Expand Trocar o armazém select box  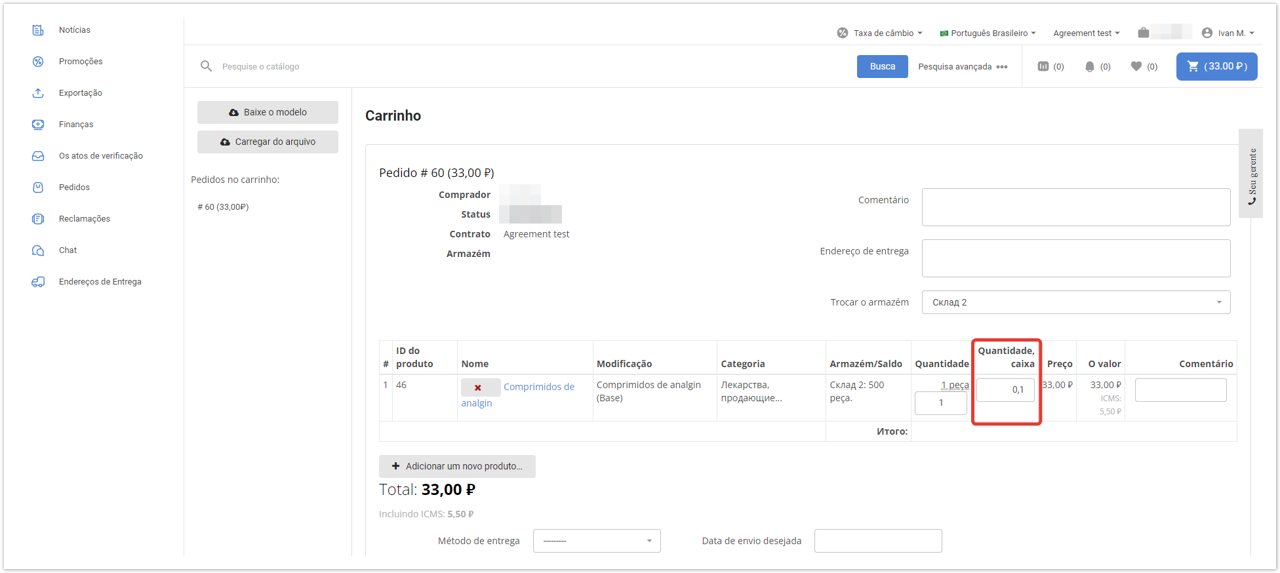(x=1075, y=302)
